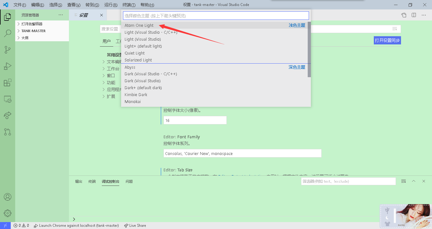Show errors and warnings count in status bar

click(x=21, y=226)
